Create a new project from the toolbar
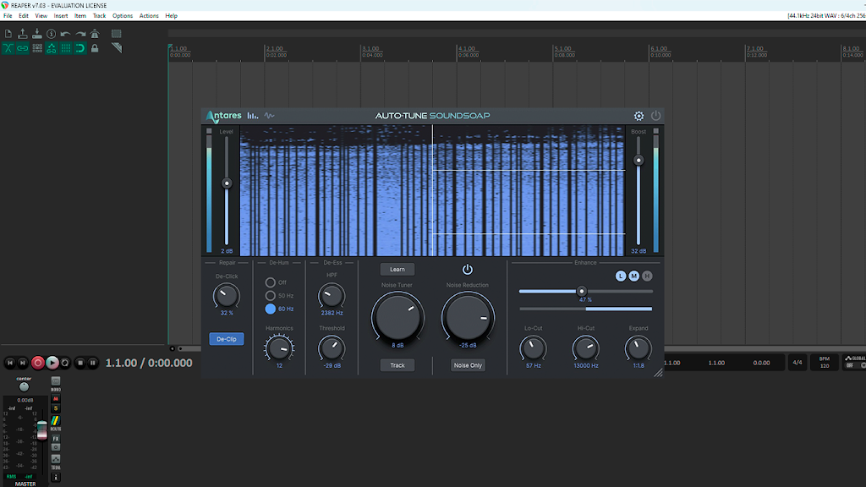 pos(8,34)
